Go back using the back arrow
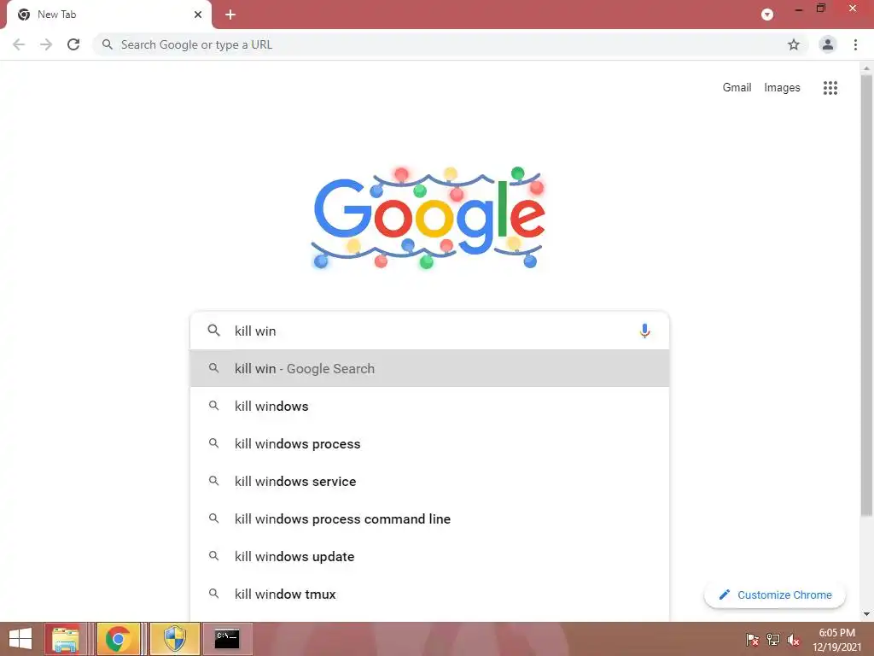The height and width of the screenshot is (656, 874). [x=19, y=44]
